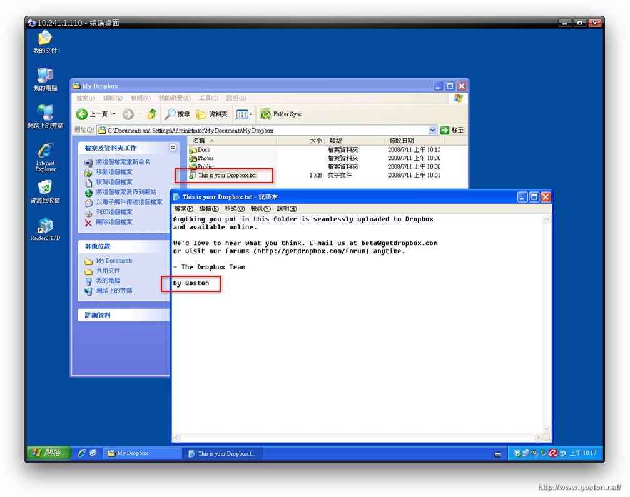
Task: Open the My Computer (我的電腦) desktop icon
Action: tap(45, 79)
